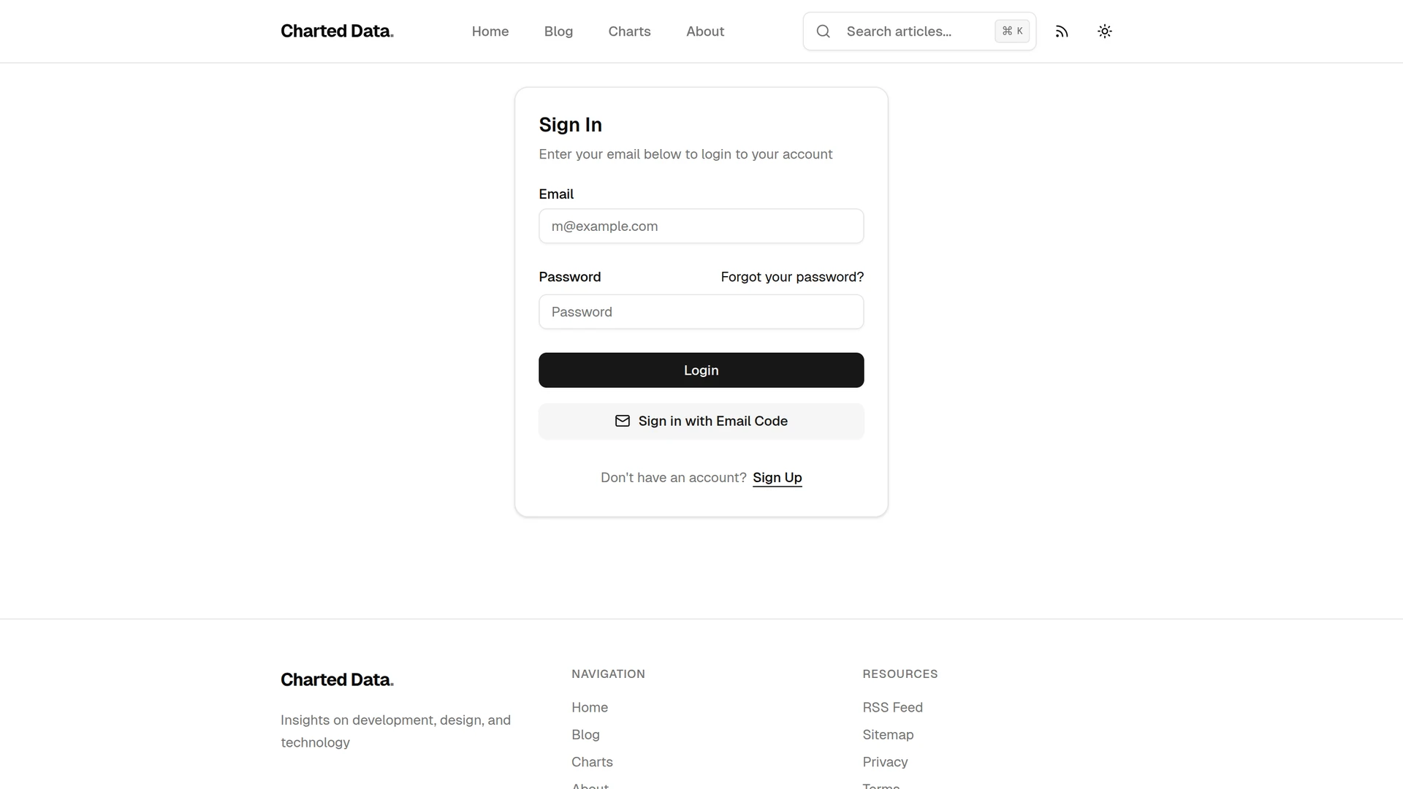Click the 'Insights on development' footer tagline
The width and height of the screenshot is (1403, 789).
[395, 731]
